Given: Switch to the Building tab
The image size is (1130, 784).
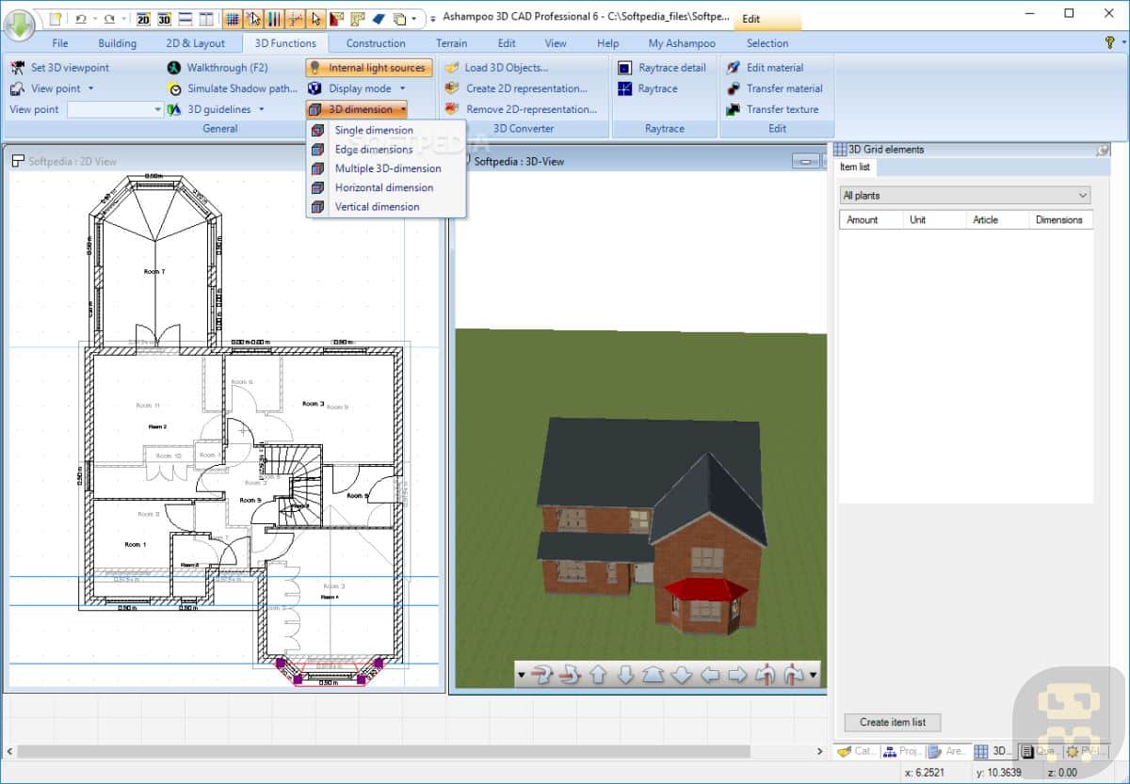Looking at the screenshot, I should point(118,43).
